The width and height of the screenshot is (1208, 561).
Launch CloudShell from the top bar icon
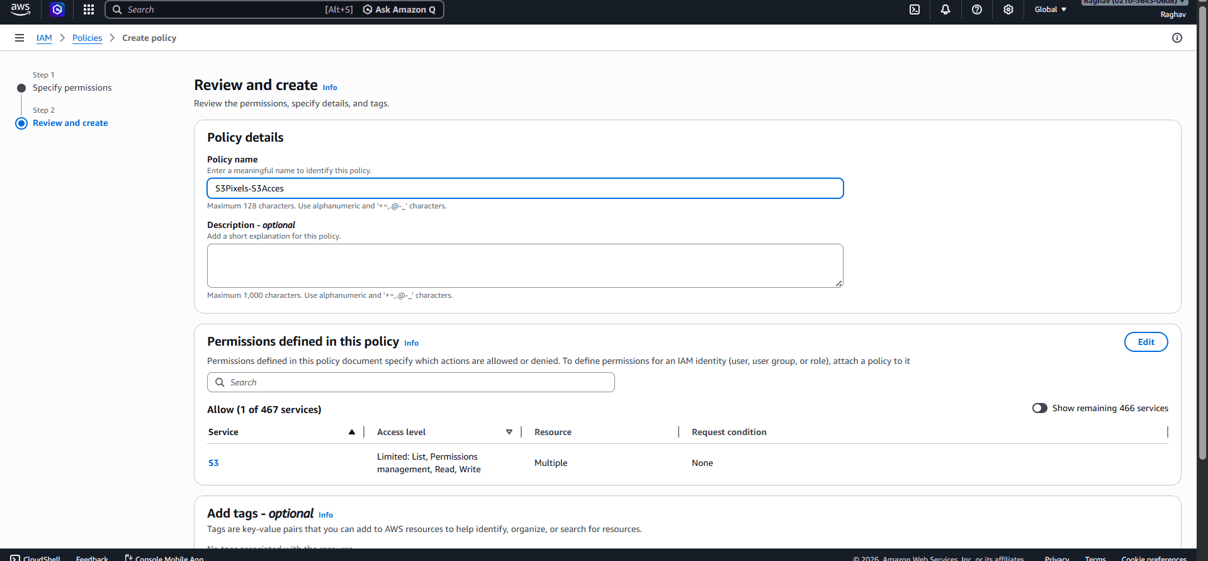click(915, 9)
